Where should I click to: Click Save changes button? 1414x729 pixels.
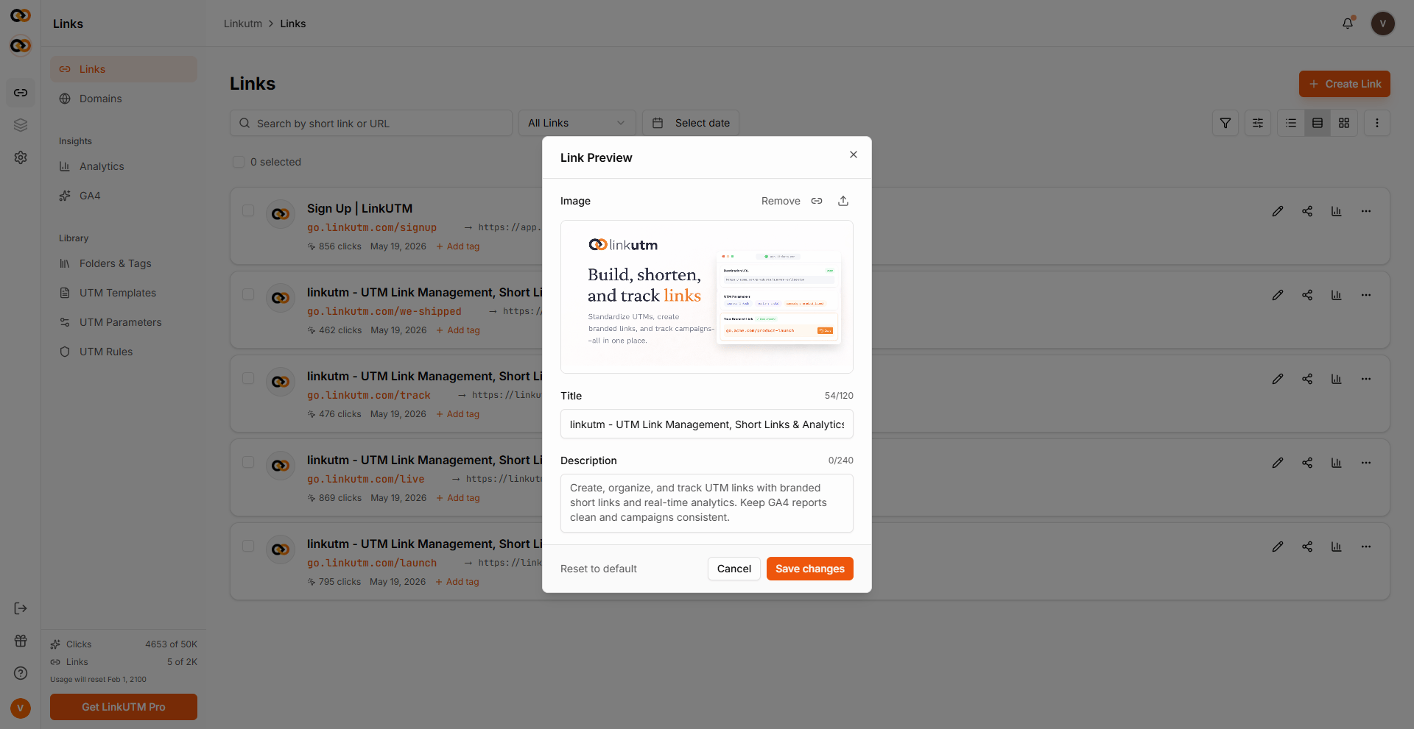pos(810,569)
